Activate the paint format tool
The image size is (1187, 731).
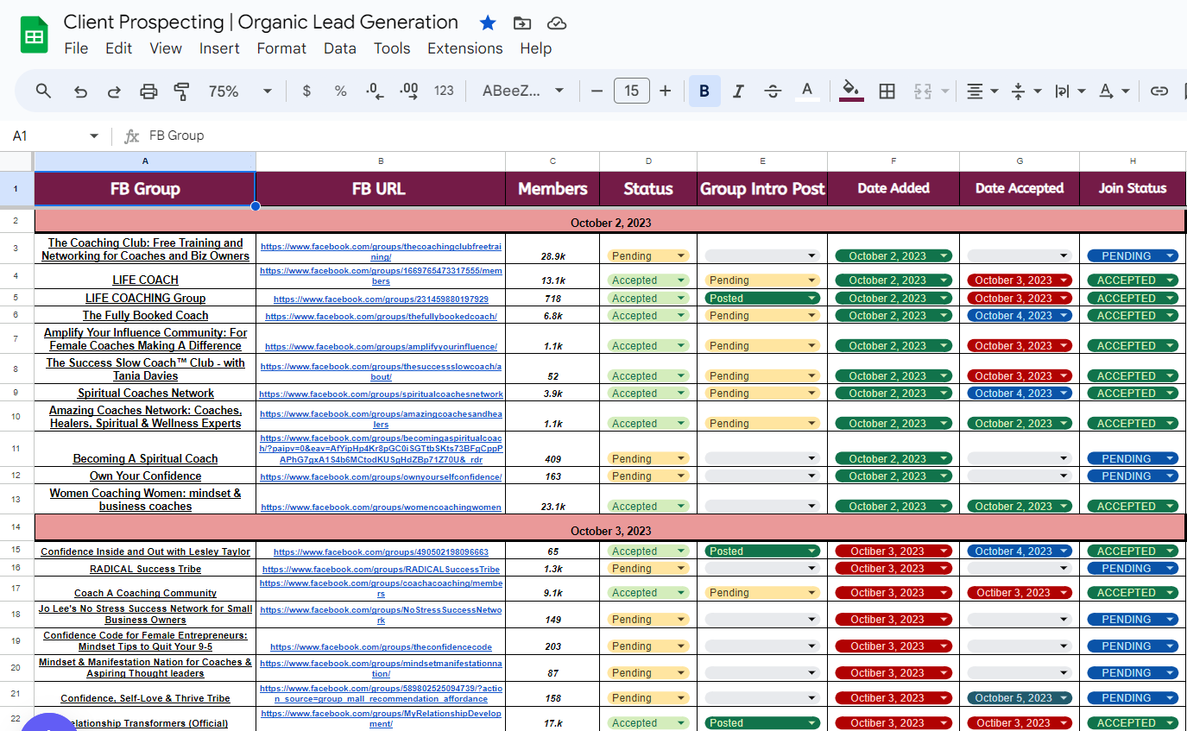[181, 91]
